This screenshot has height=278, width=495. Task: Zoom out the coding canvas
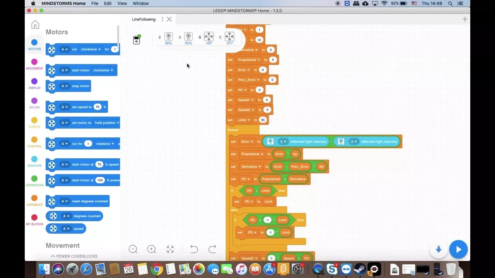[133, 249]
